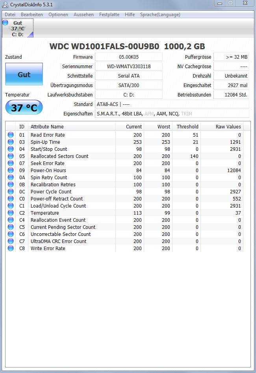
Task: Click the 2927 mal power-on count field
Action: [231, 85]
